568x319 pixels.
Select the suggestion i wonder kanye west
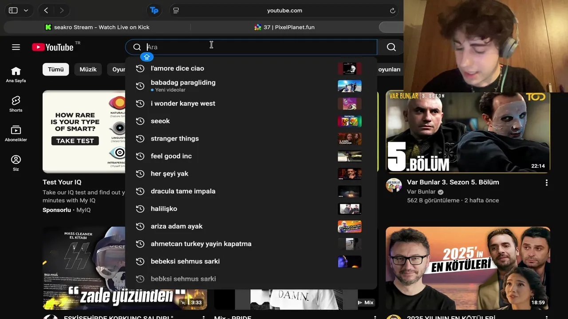coord(251,103)
